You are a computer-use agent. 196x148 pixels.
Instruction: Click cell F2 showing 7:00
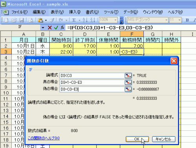[132, 46]
